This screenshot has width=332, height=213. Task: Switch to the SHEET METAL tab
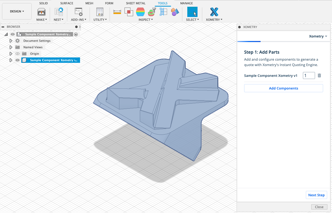[x=136, y=3]
